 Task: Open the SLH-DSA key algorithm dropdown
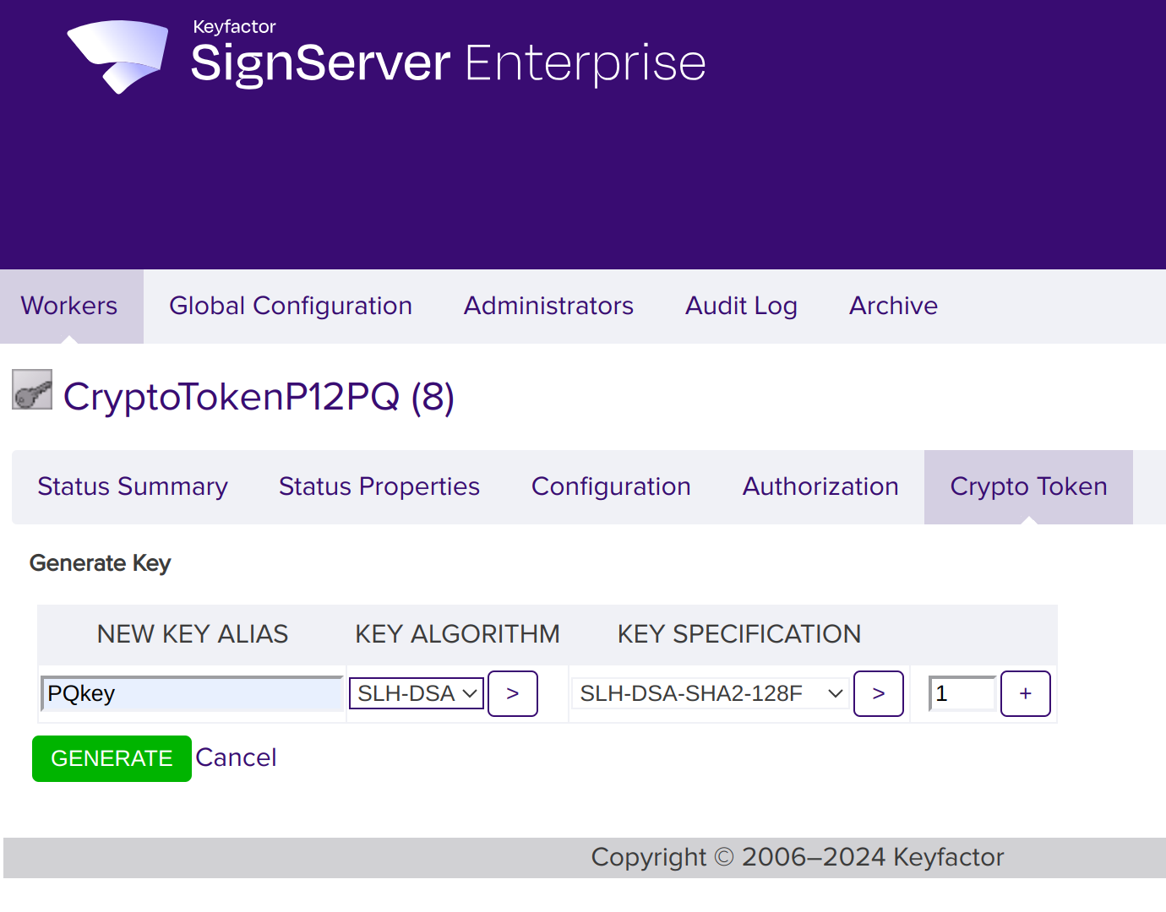[x=416, y=693]
